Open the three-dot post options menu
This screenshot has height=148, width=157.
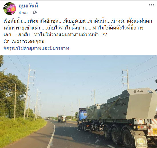coord(151,5)
